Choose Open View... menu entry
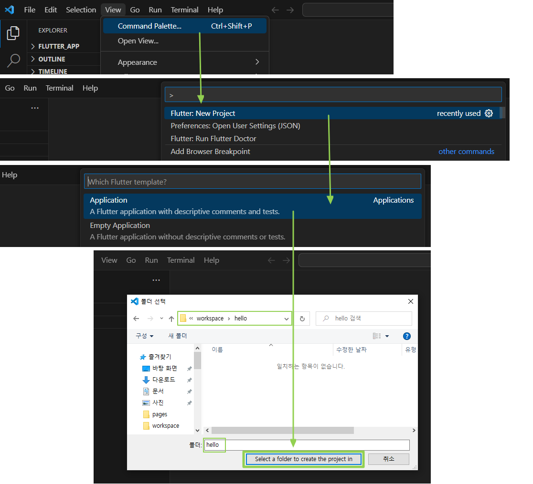Viewport: 533px width, 484px height. (185, 41)
